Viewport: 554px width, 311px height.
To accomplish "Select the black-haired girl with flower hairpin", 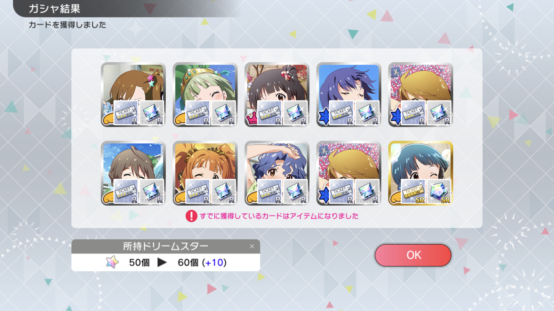I will pyautogui.click(x=277, y=95).
